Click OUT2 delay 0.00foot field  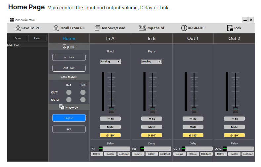pyautogui.click(x=247, y=154)
